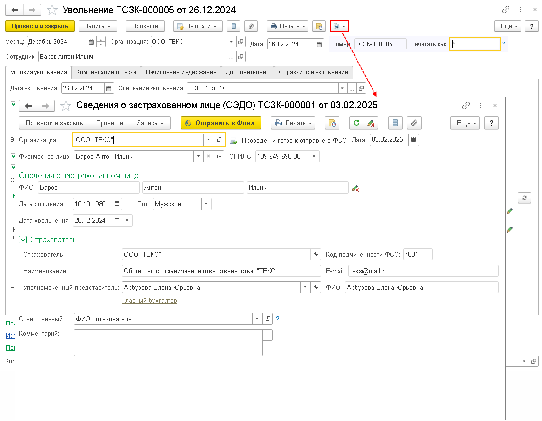Open kebab menu in Увольнение title bar
This screenshot has height=421, width=542.
tap(520, 10)
